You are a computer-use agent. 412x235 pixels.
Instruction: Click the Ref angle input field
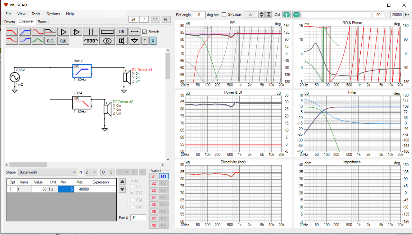(199, 15)
